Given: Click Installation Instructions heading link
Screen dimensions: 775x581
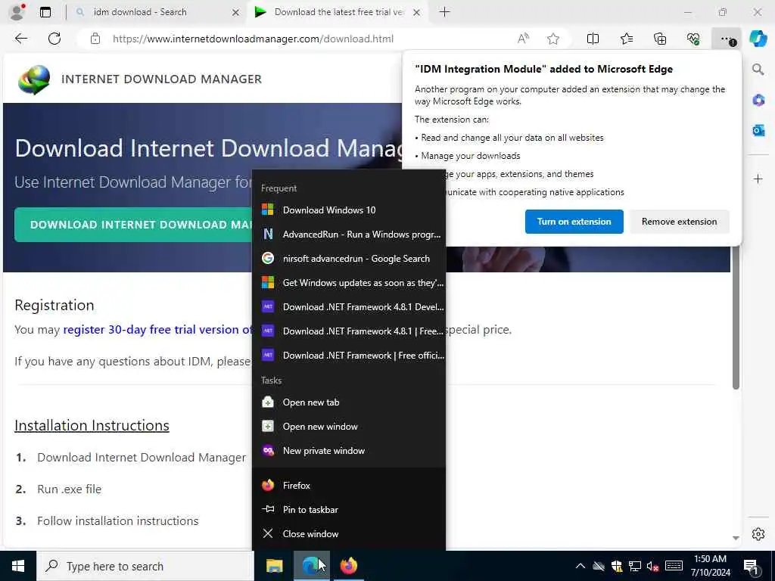Looking at the screenshot, I should click(x=92, y=425).
